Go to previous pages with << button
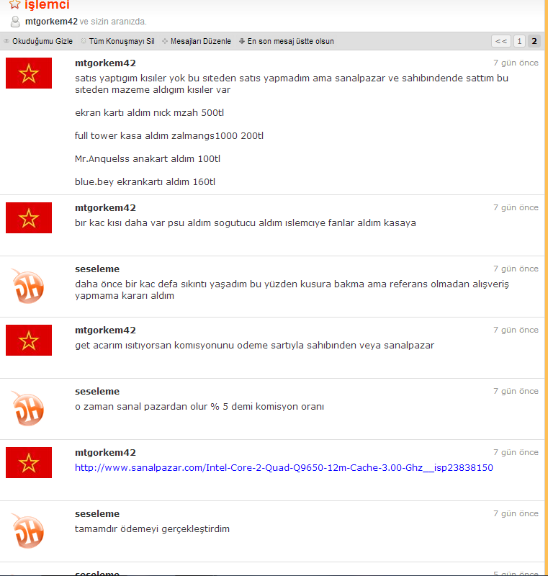Image resolution: width=548 pixels, height=576 pixels. 501,42
